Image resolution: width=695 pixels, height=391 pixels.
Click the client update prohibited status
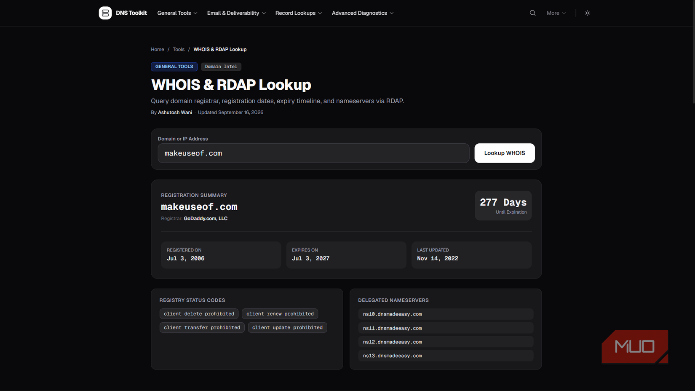tap(287, 328)
